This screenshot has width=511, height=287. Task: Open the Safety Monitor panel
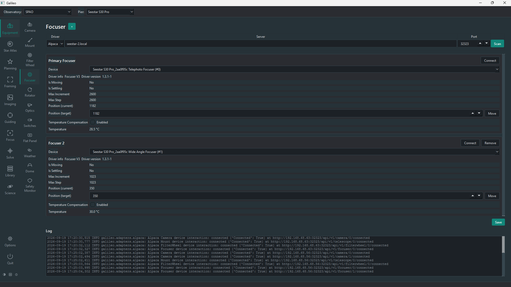[x=30, y=185]
